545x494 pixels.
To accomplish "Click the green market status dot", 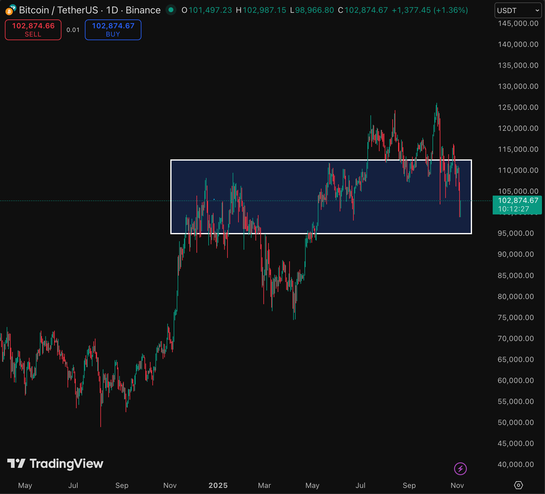I will [x=171, y=10].
